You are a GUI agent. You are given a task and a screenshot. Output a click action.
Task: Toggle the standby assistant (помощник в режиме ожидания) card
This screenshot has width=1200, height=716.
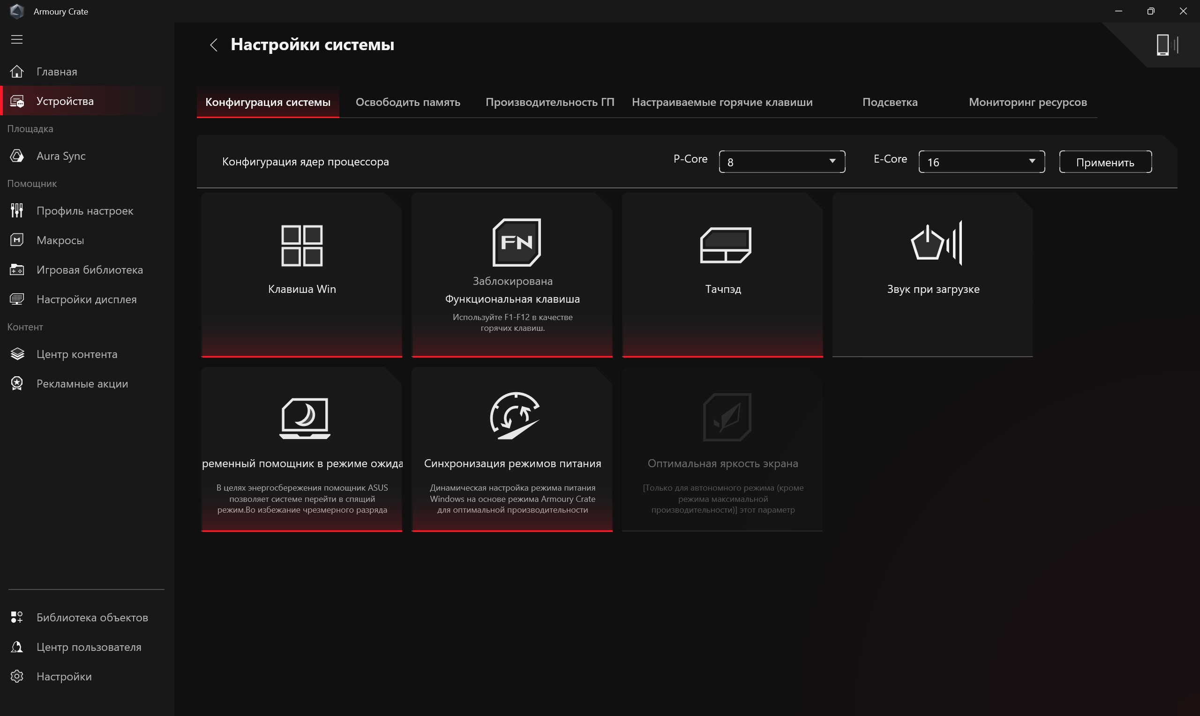pyautogui.click(x=301, y=449)
